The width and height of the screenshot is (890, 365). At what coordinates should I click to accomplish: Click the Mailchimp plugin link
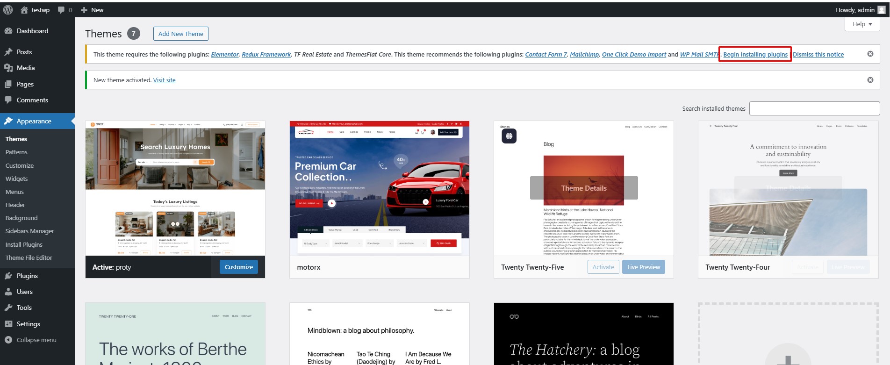click(584, 54)
